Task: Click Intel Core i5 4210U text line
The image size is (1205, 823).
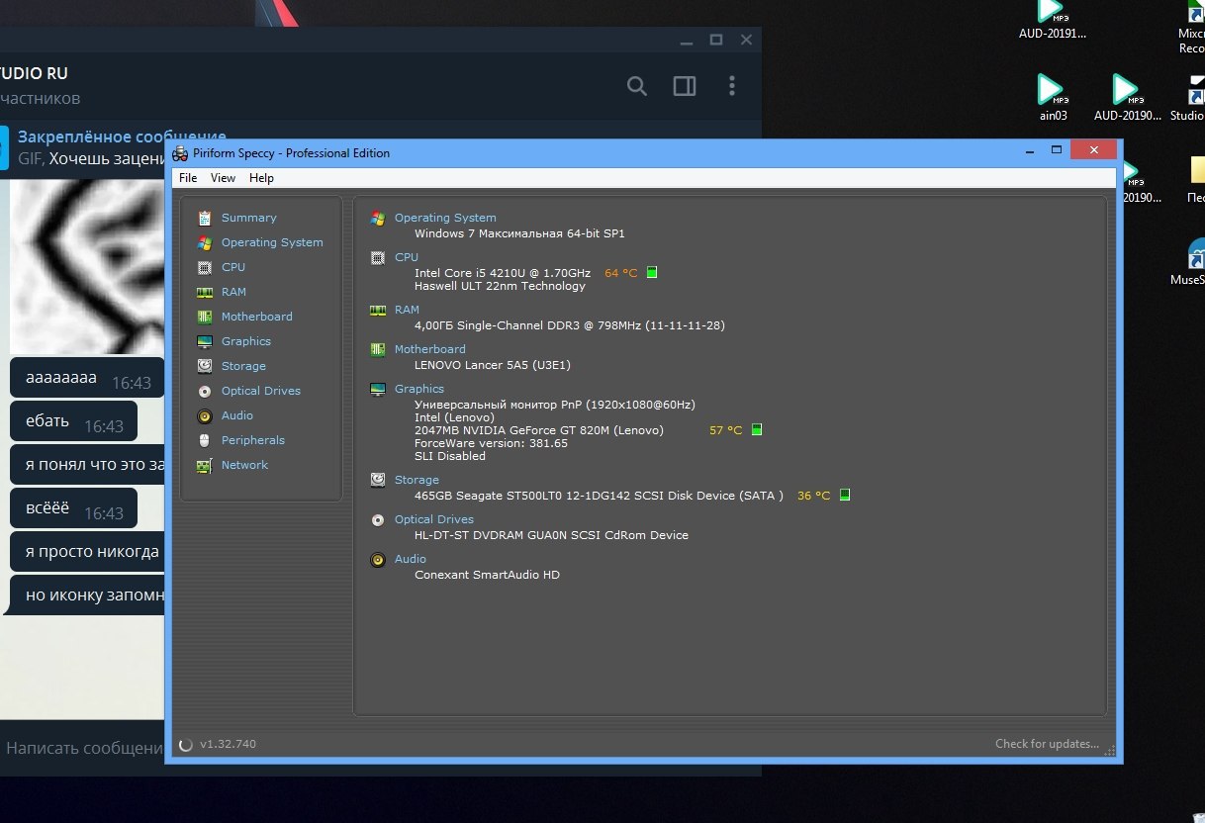Action: [x=503, y=273]
